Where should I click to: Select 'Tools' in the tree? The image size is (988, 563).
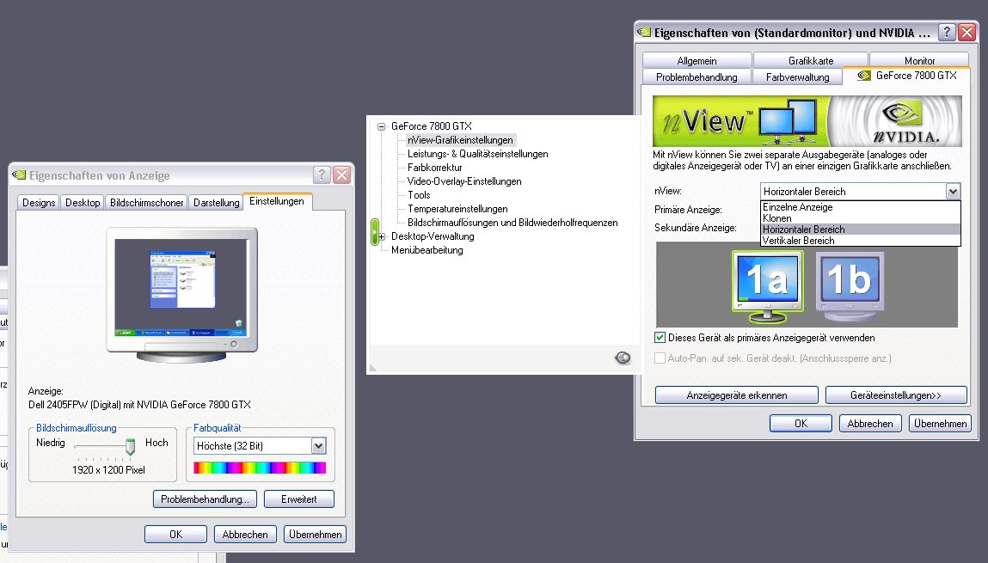pos(419,196)
